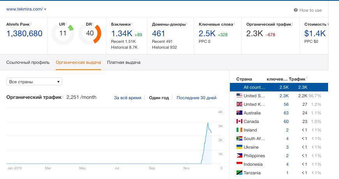Switch to the Платная выдача tab
Viewport: 339px width, 179px height.
point(124,62)
